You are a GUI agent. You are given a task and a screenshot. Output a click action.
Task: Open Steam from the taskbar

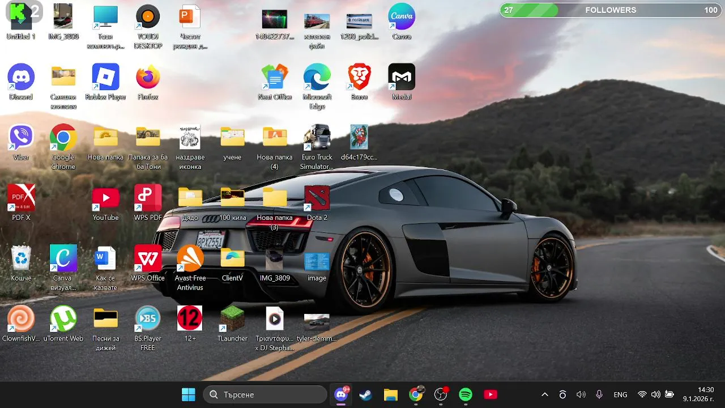[366, 394]
